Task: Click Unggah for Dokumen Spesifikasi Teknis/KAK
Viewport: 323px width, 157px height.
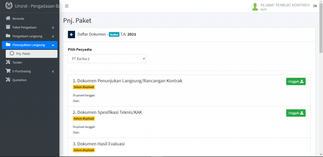Action: (x=296, y=113)
